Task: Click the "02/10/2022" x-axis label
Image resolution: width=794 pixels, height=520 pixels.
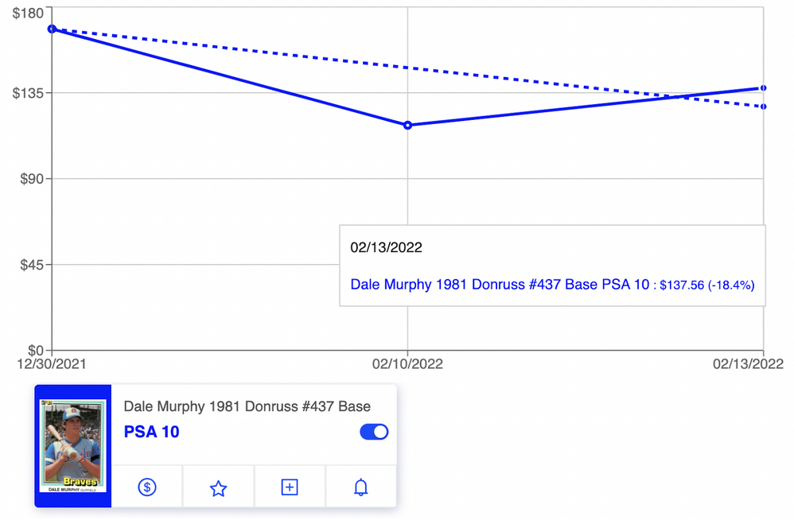Action: click(x=407, y=363)
